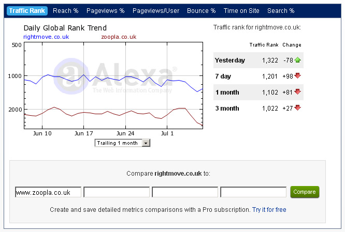
Task: Open the Time on Site tab
Action: pos(241,11)
